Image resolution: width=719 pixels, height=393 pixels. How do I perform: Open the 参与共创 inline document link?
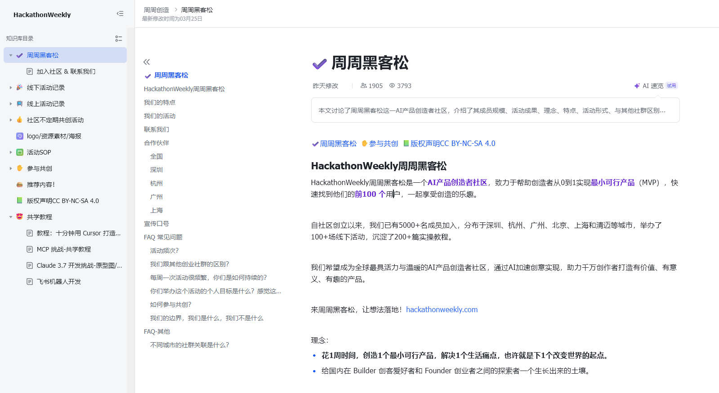380,144
